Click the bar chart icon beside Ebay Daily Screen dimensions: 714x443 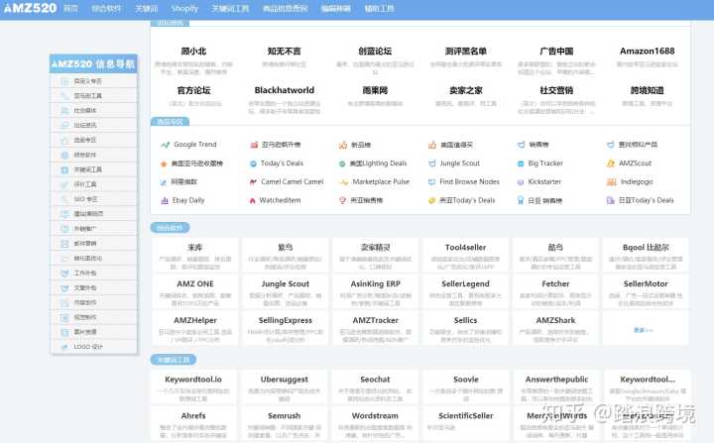pos(165,200)
